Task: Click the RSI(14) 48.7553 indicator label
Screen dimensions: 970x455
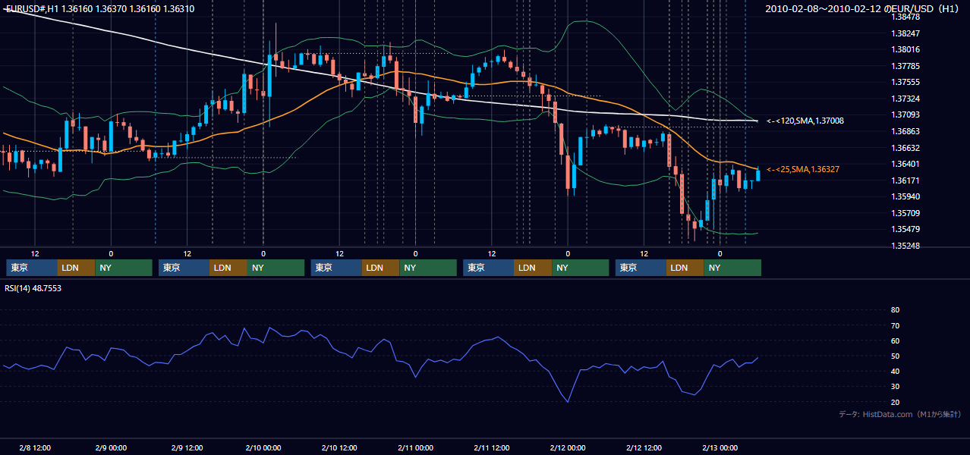Action: 33,288
